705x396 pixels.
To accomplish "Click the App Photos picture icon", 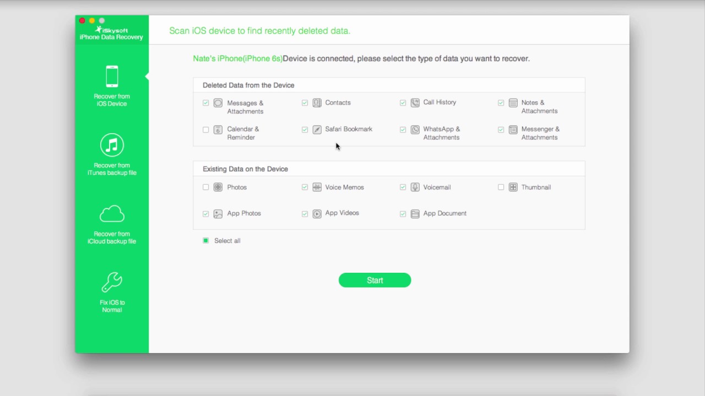I will pyautogui.click(x=218, y=214).
